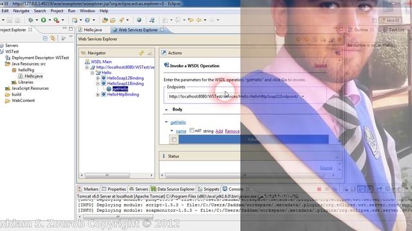
Task: Collapse the name parameter triangle
Action: click(x=172, y=131)
